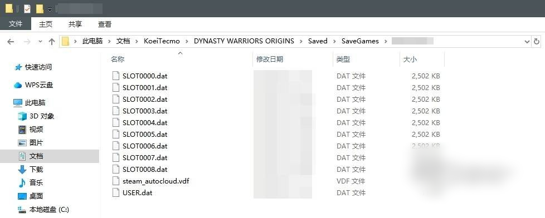
Task: Switch to the 共享 ribbon tab
Action: coord(75,24)
